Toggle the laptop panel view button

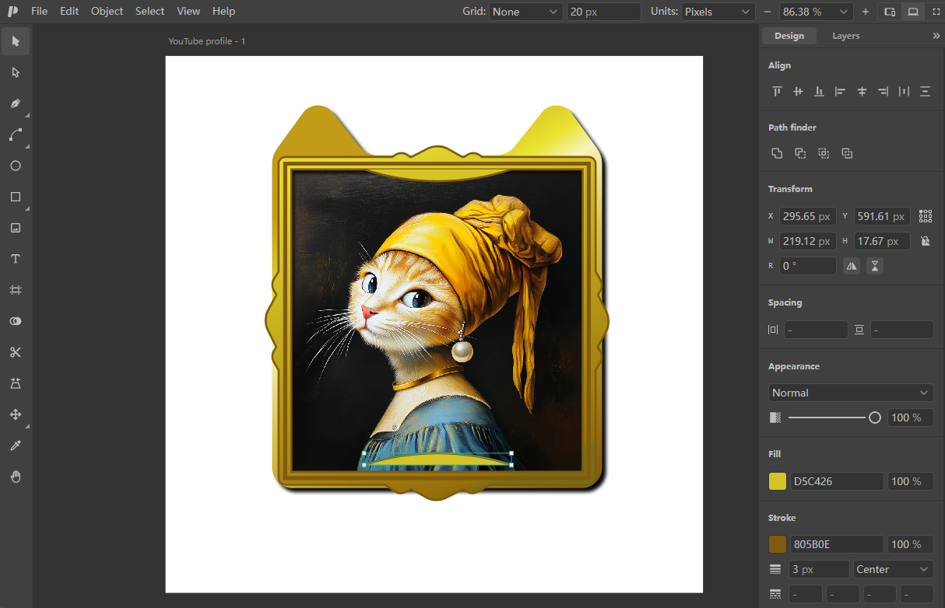913,12
